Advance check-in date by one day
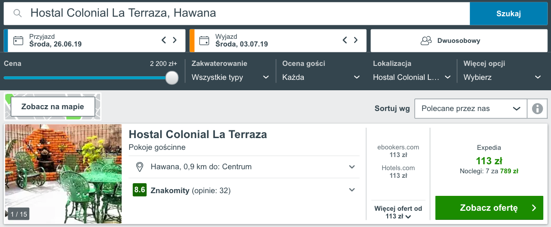Screen dimensions: 551x227 (175, 40)
